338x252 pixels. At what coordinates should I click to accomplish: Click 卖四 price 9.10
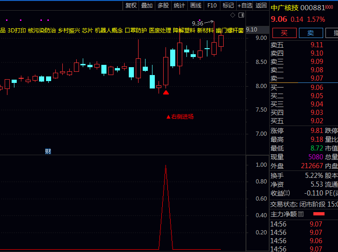(x=317, y=53)
